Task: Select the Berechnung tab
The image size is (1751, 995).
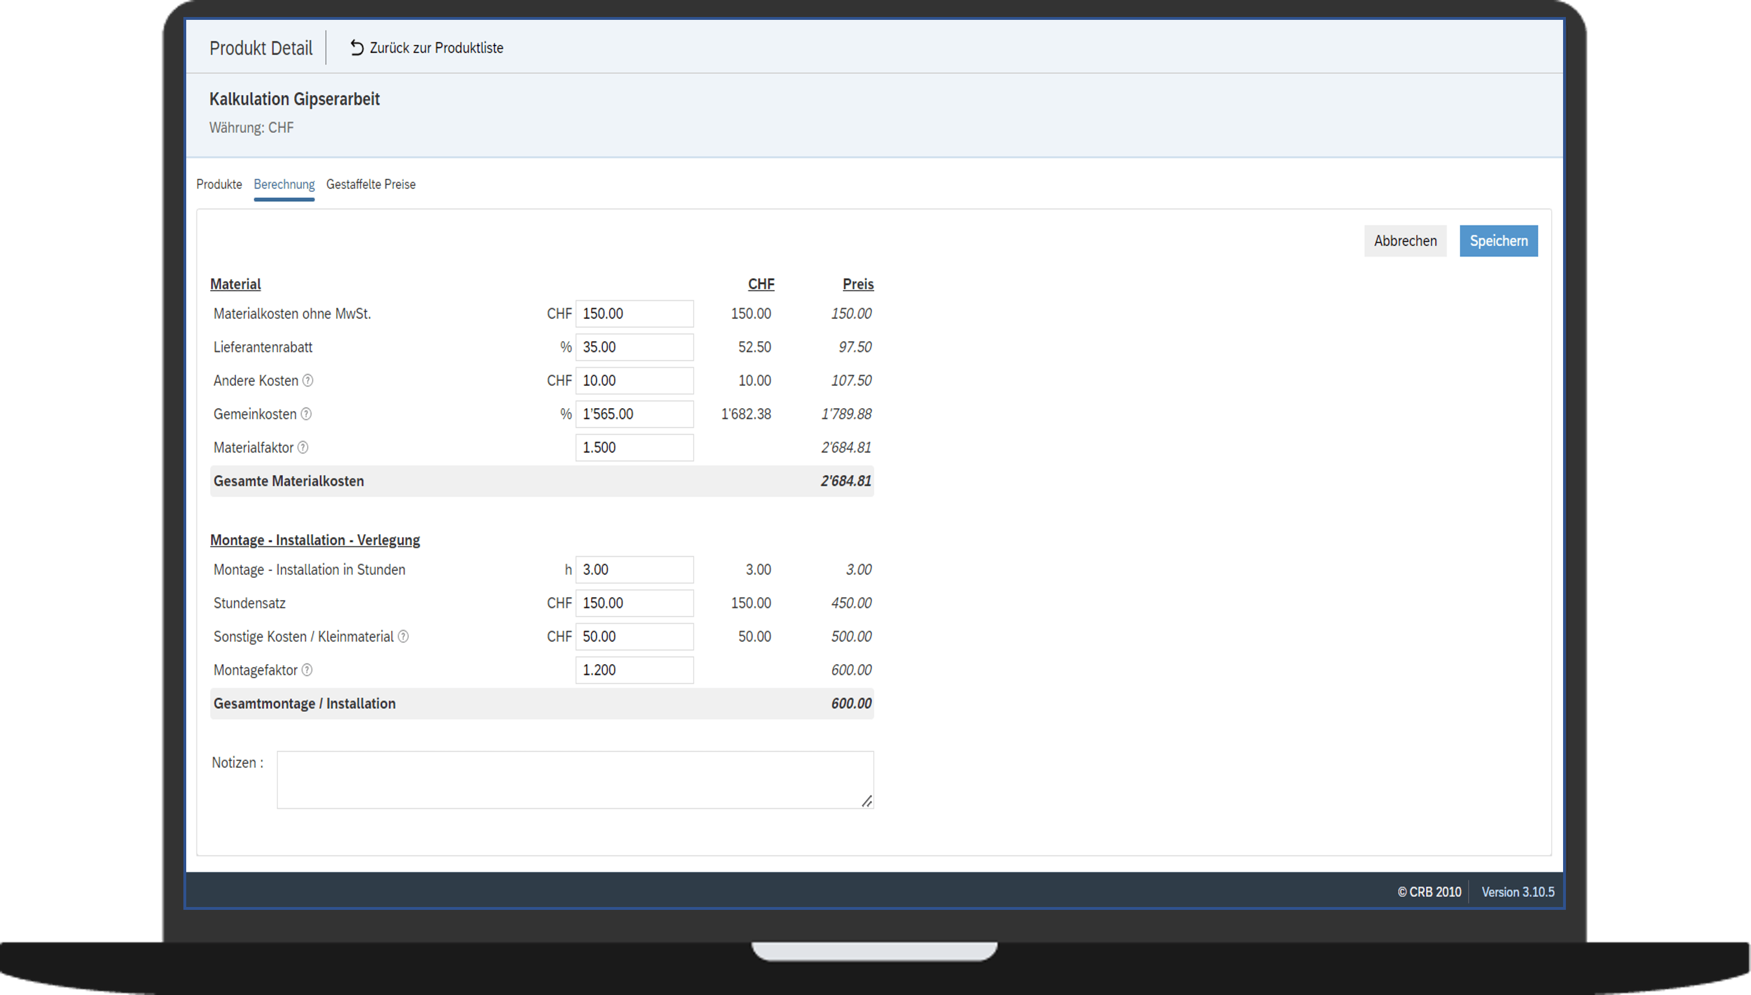Action: [284, 184]
